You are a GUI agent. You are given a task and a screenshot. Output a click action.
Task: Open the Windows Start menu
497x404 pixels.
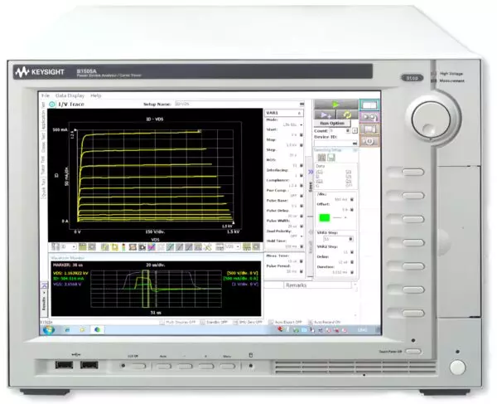click(48, 329)
